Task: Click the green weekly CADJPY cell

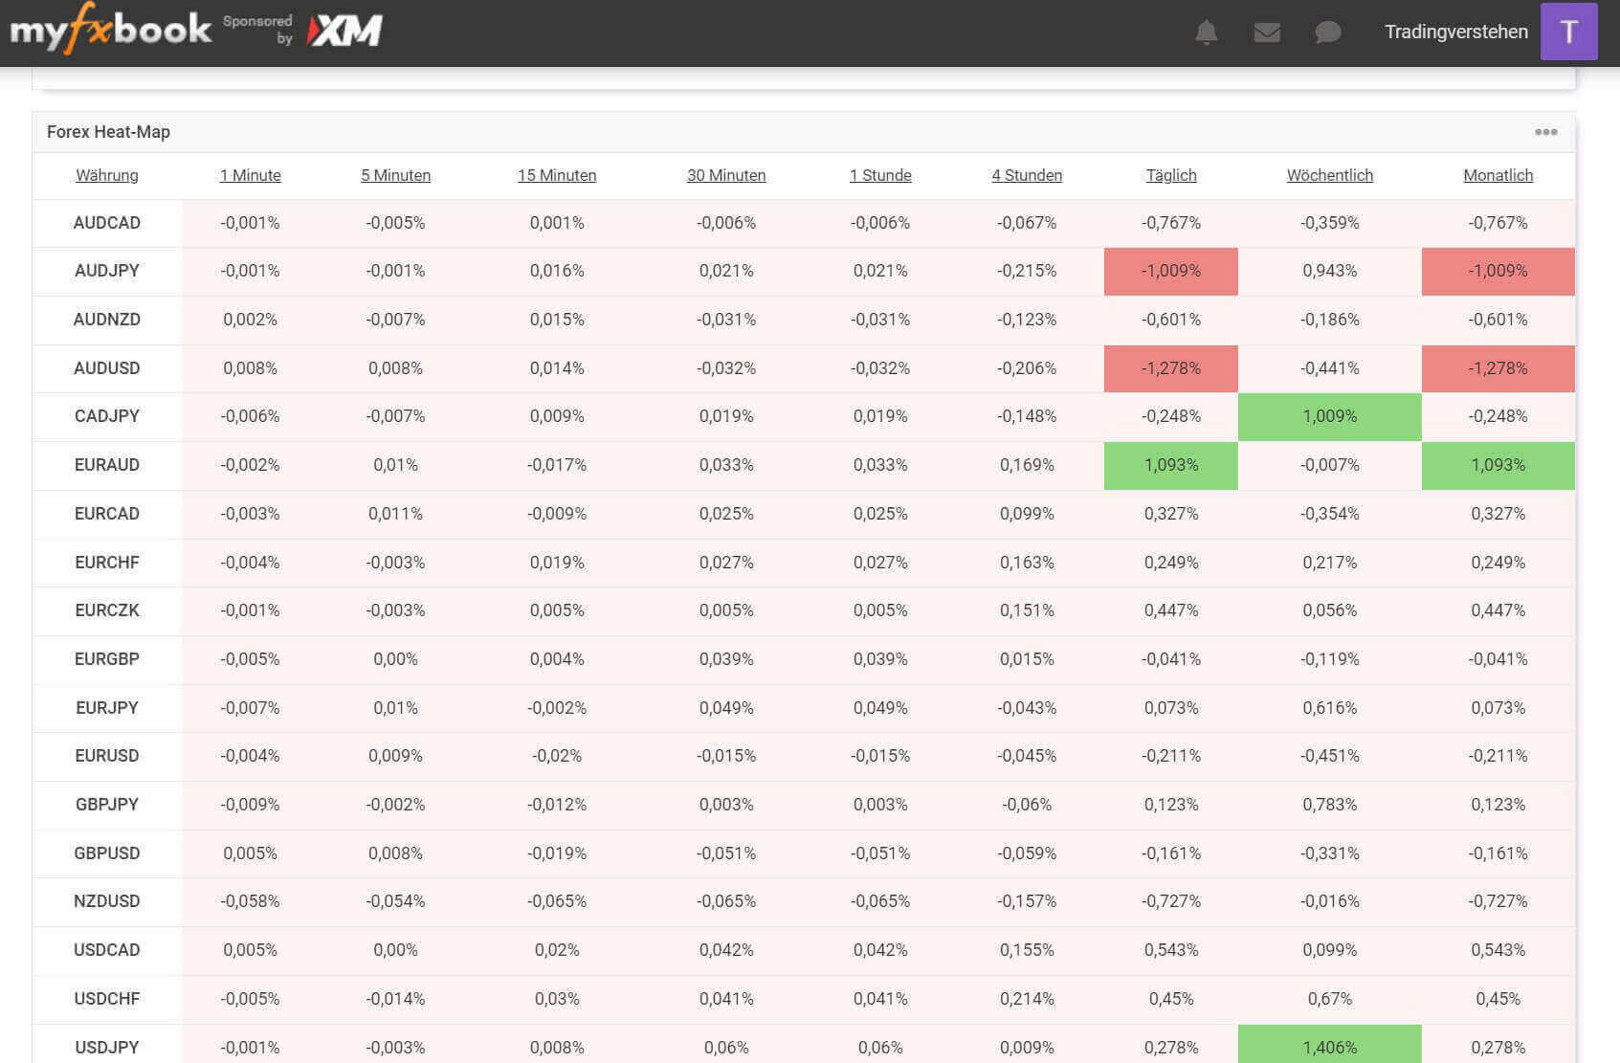Action: point(1329,416)
